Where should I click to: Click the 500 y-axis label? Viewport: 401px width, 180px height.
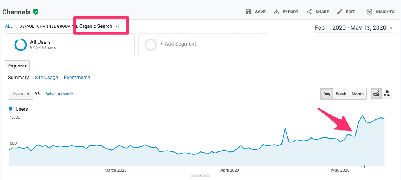(x=13, y=143)
